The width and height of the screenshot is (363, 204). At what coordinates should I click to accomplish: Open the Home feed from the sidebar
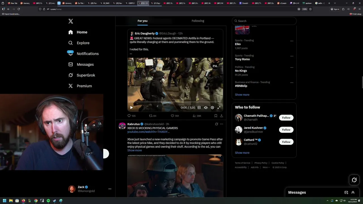tap(78, 32)
